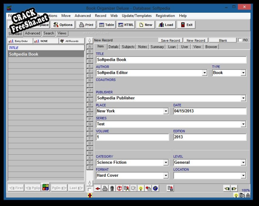Click the padlock icon in the status bar
The height and width of the screenshot is (206, 259).
coord(248,195)
